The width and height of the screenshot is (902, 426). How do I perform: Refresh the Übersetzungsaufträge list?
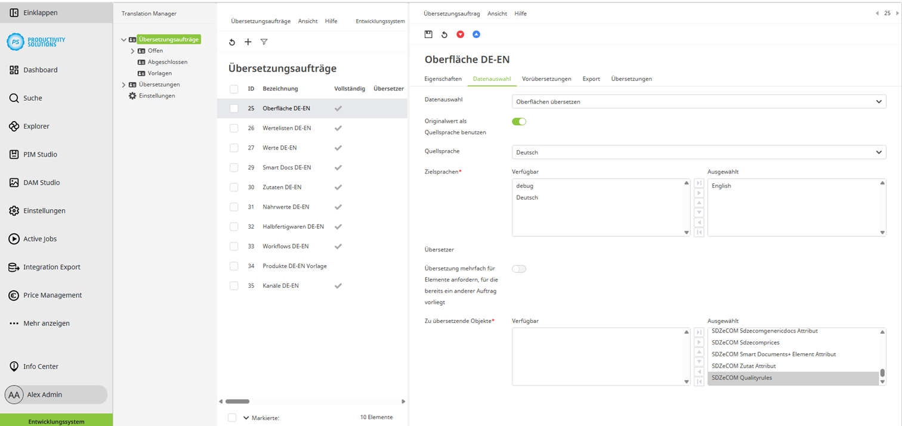(232, 42)
